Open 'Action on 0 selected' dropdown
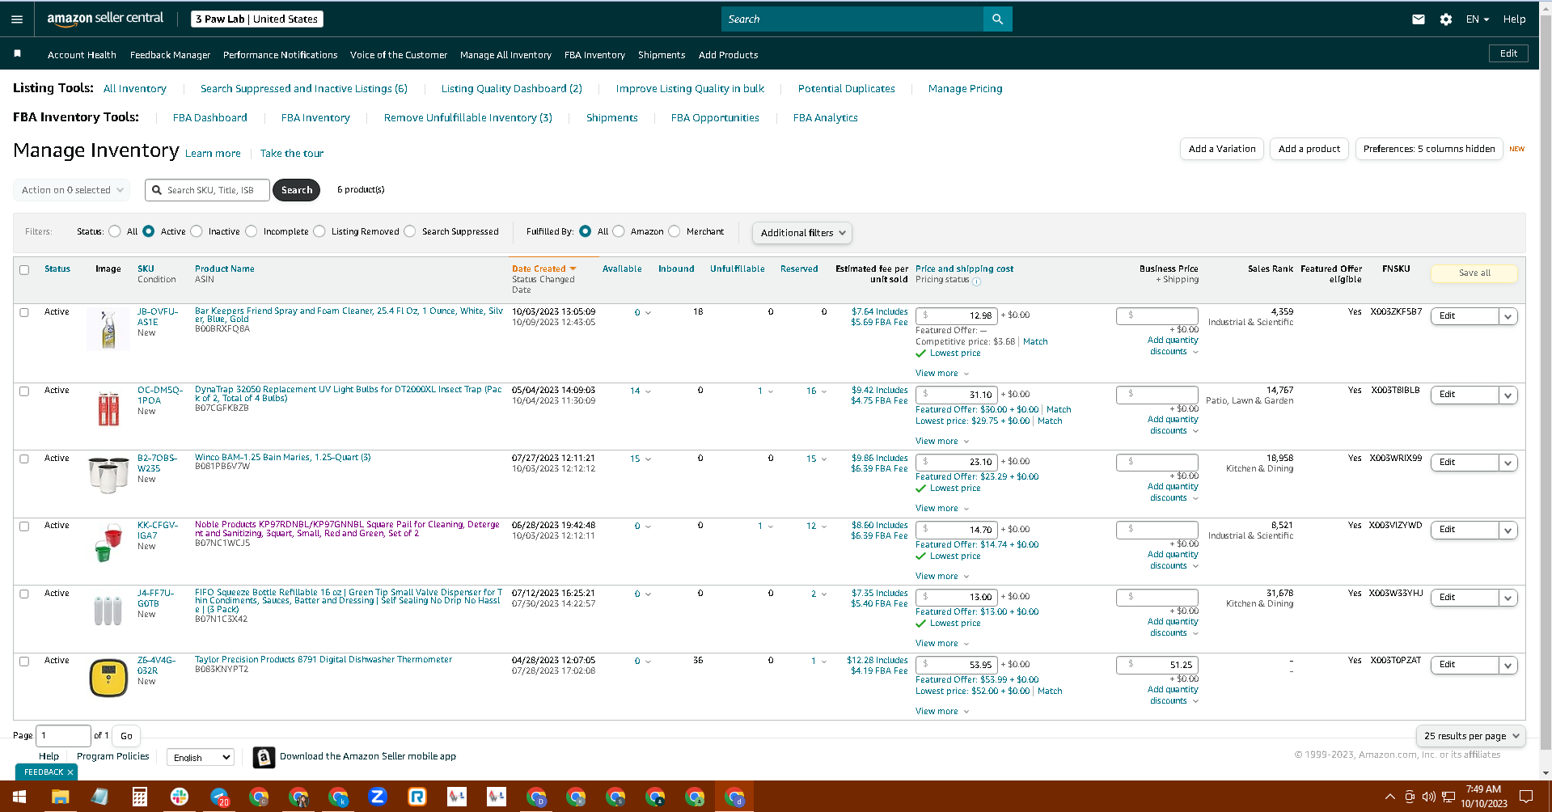This screenshot has width=1552, height=812. (71, 190)
